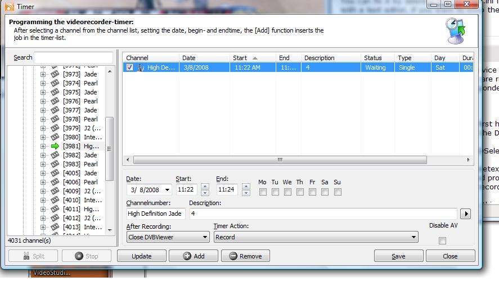Click the channel icon next to [4009] J2
Image resolution: width=499 pixels, height=295 pixels.
coord(55,191)
